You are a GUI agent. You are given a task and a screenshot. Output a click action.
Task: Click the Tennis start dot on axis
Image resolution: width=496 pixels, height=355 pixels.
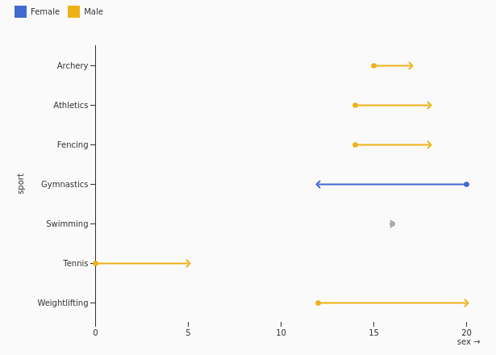tap(95, 264)
